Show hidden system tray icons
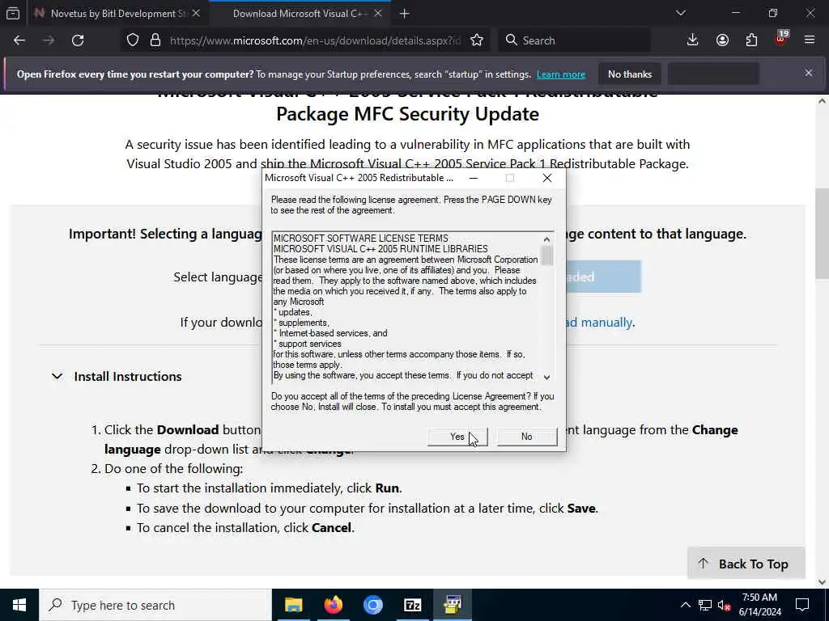829x621 pixels. point(685,605)
